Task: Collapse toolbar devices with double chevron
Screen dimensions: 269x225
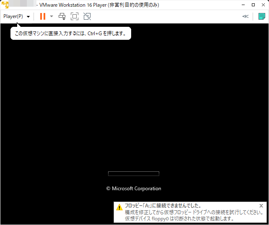Action: (245, 16)
